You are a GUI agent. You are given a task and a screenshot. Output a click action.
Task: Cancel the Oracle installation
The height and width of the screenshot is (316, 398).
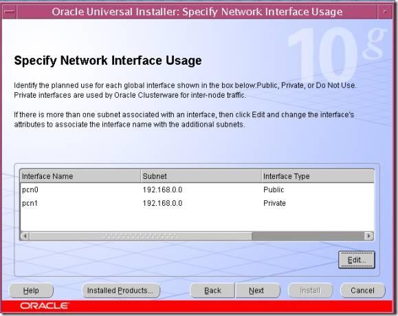362,291
